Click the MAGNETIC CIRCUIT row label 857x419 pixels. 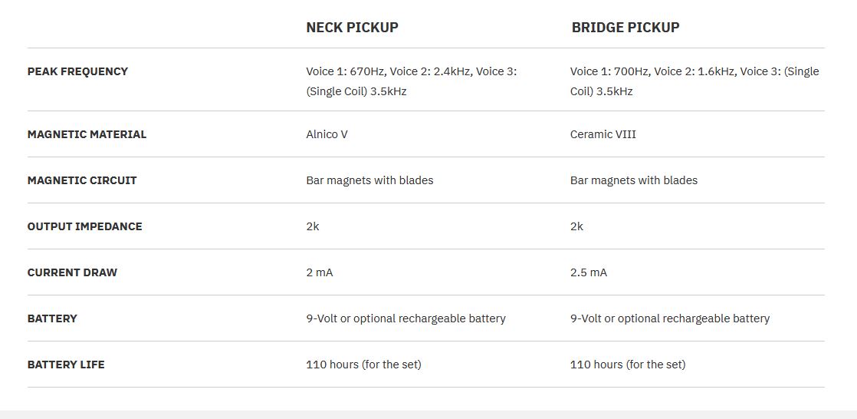[82, 180]
